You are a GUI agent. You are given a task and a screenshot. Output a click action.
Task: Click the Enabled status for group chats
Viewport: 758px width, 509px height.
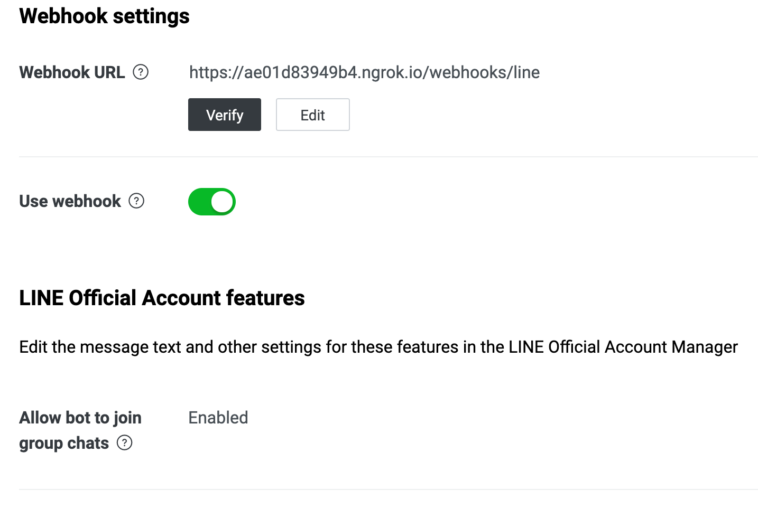[x=218, y=418]
